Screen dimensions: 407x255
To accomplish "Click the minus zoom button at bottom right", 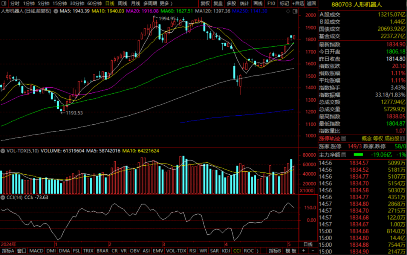I will click(x=312, y=251).
